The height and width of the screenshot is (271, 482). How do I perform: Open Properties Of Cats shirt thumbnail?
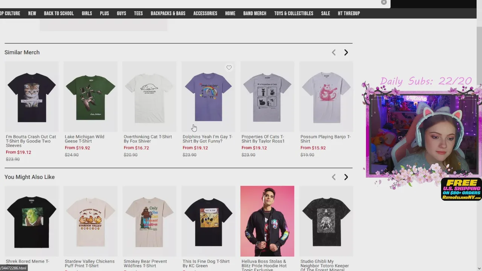(x=267, y=97)
